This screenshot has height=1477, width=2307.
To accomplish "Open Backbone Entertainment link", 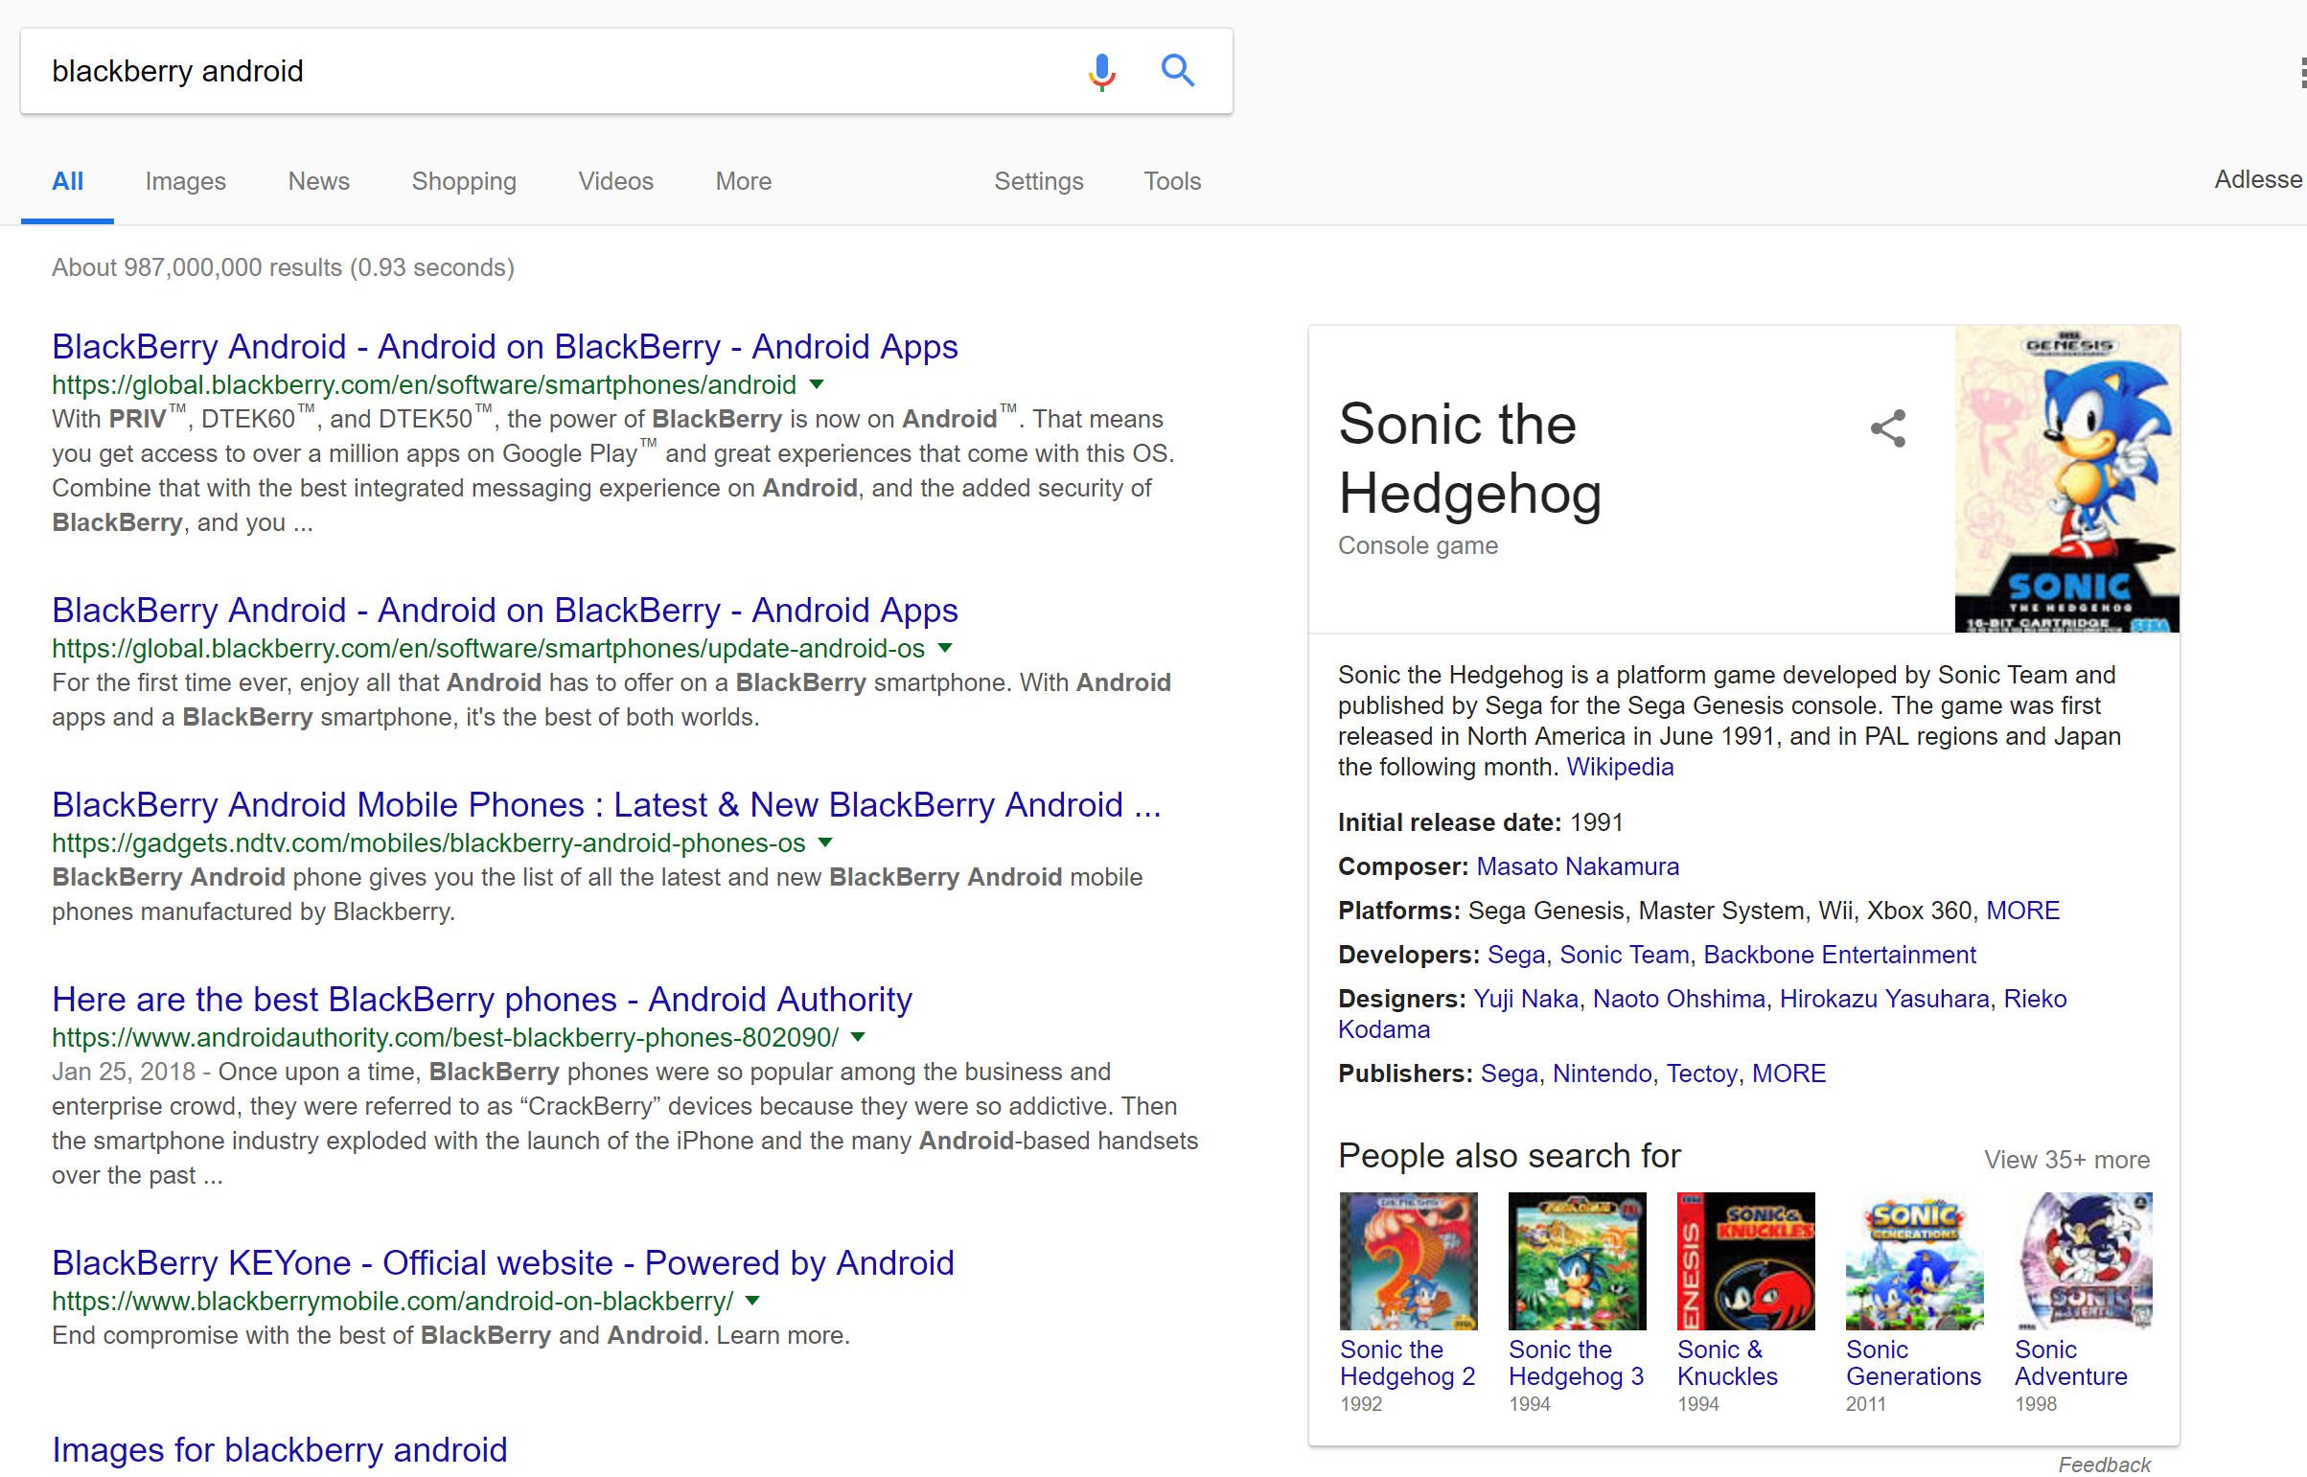I will click(x=1839, y=956).
